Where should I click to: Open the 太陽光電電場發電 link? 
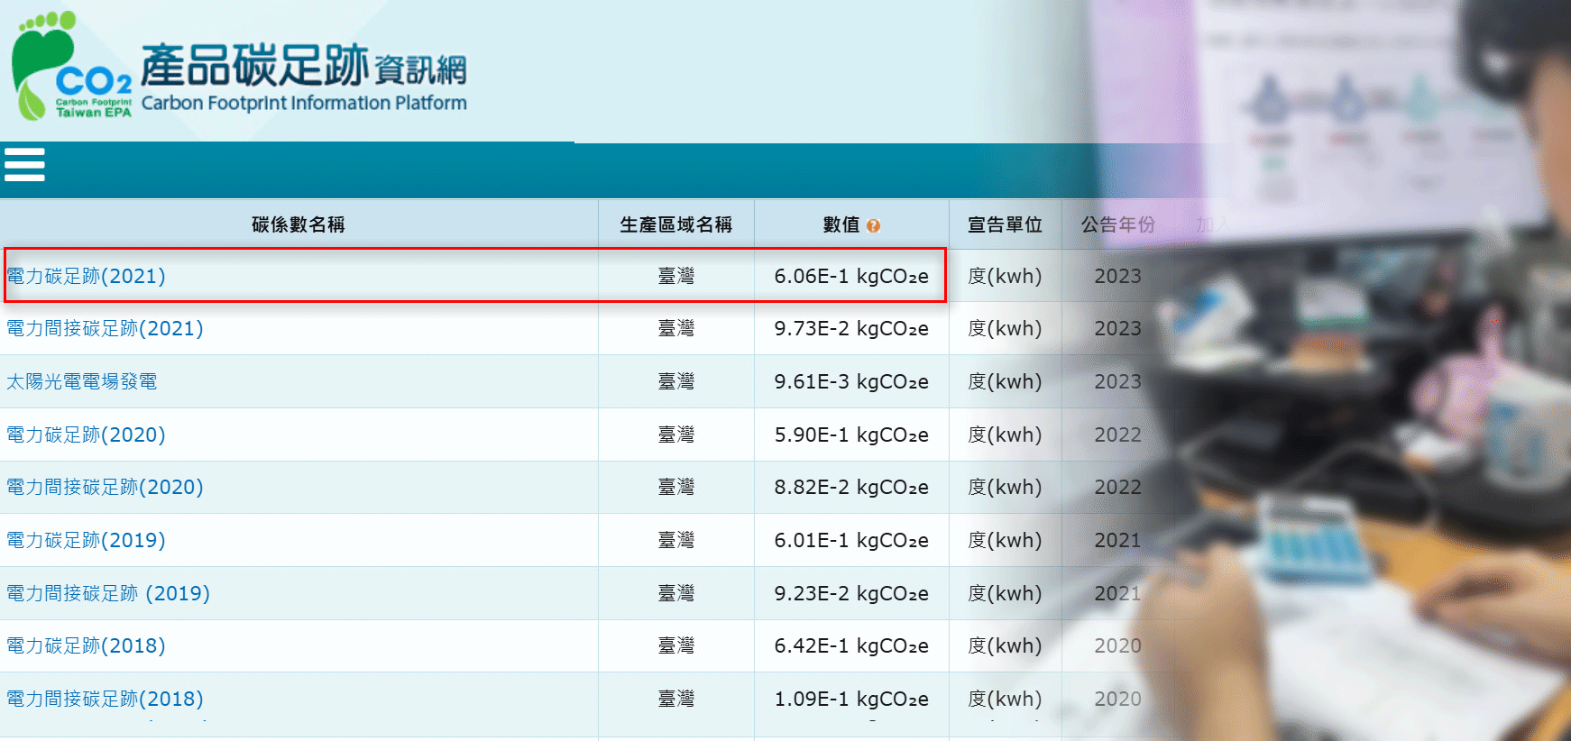[82, 381]
